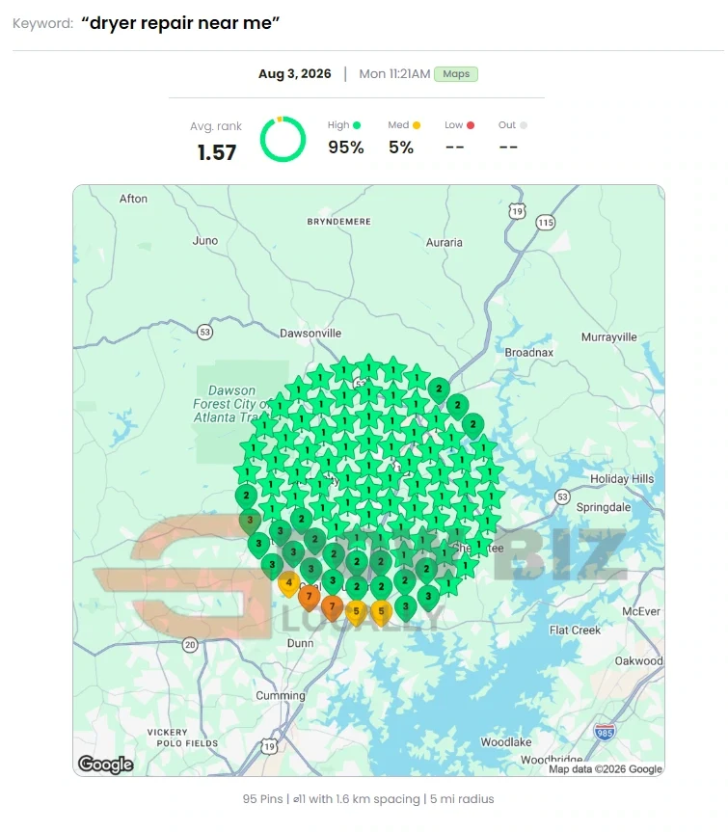Screen dimensions: 728x832
Task: Click the "Woodlake" map label
Action: point(506,741)
